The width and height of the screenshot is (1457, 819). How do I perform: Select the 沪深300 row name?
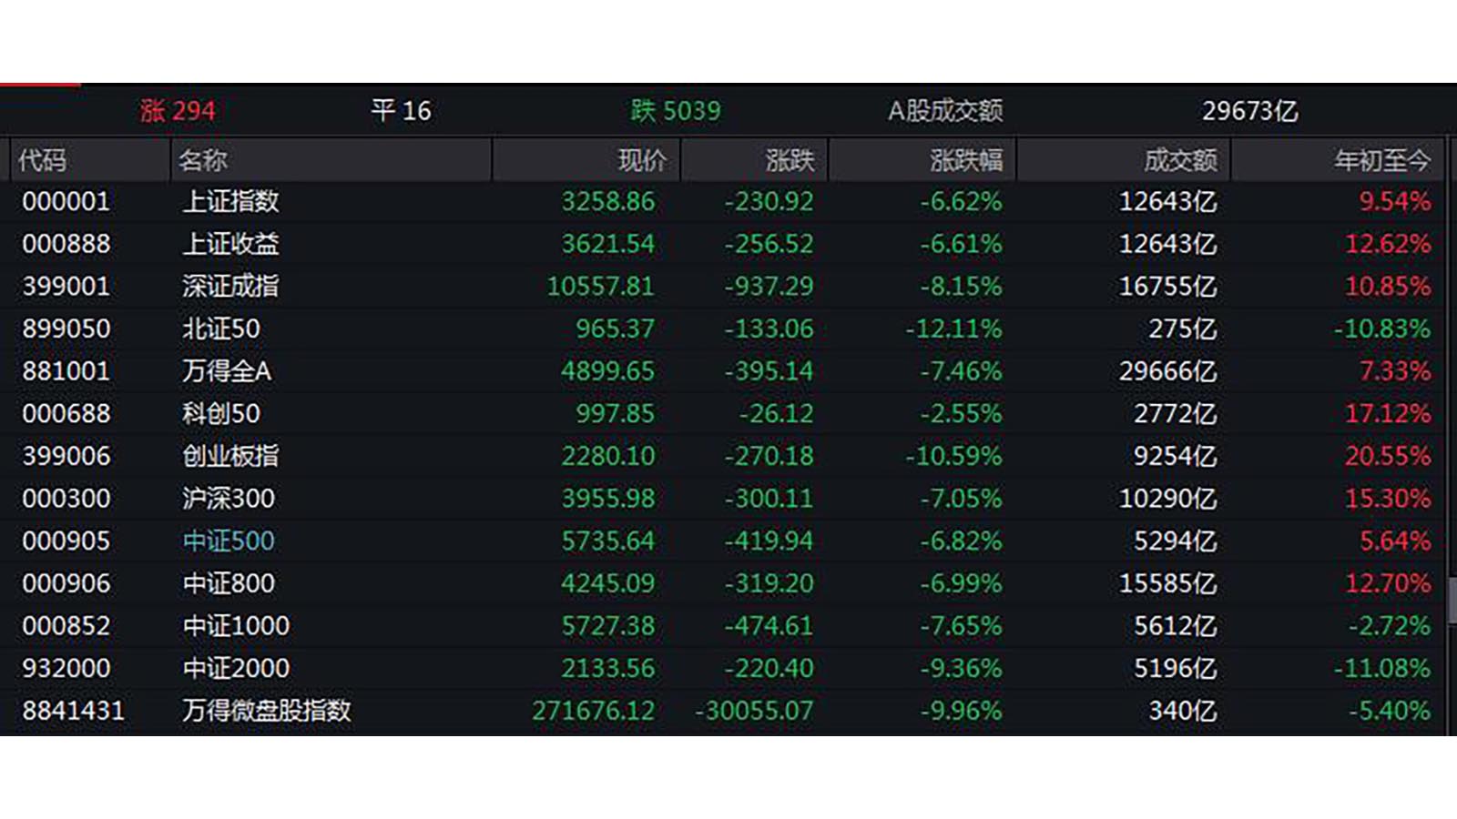(229, 499)
